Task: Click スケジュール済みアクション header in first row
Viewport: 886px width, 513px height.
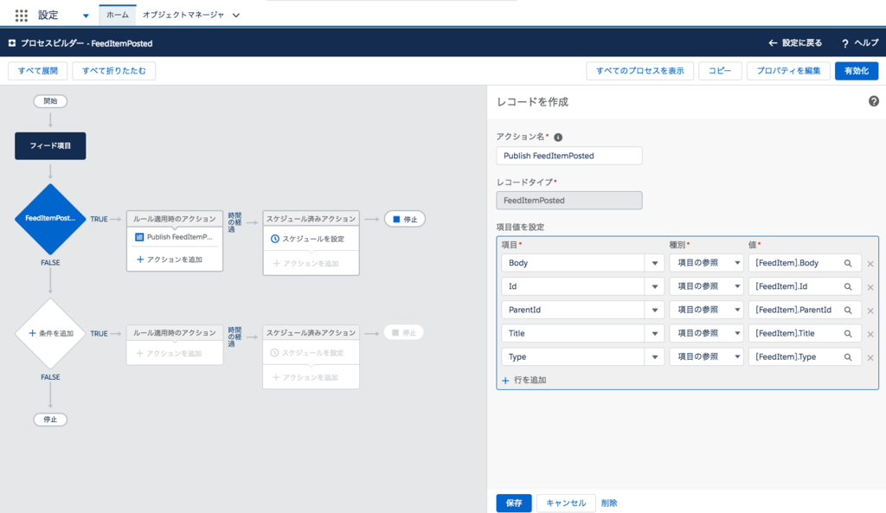Action: (311, 219)
